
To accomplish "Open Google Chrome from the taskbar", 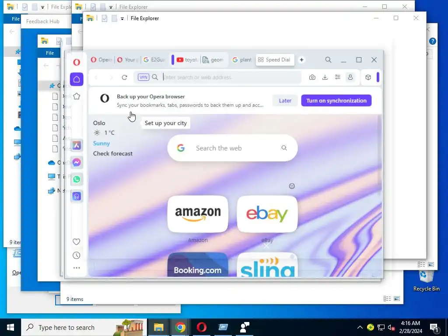I will (x=180, y=327).
